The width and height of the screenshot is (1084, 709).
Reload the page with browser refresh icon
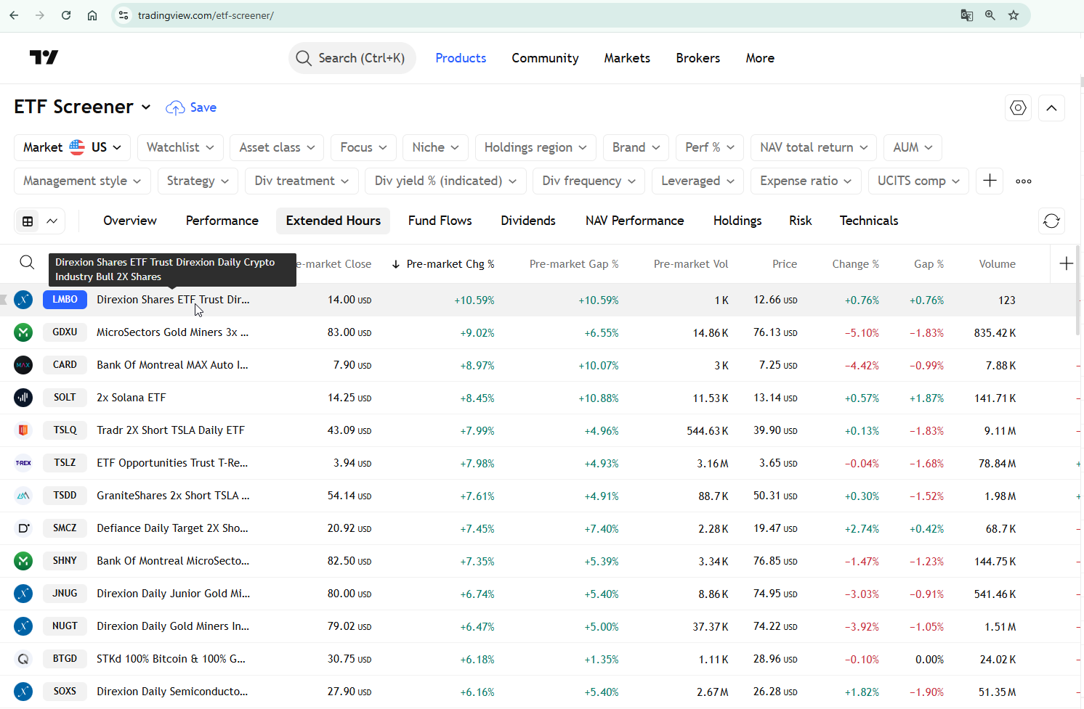pos(66,15)
